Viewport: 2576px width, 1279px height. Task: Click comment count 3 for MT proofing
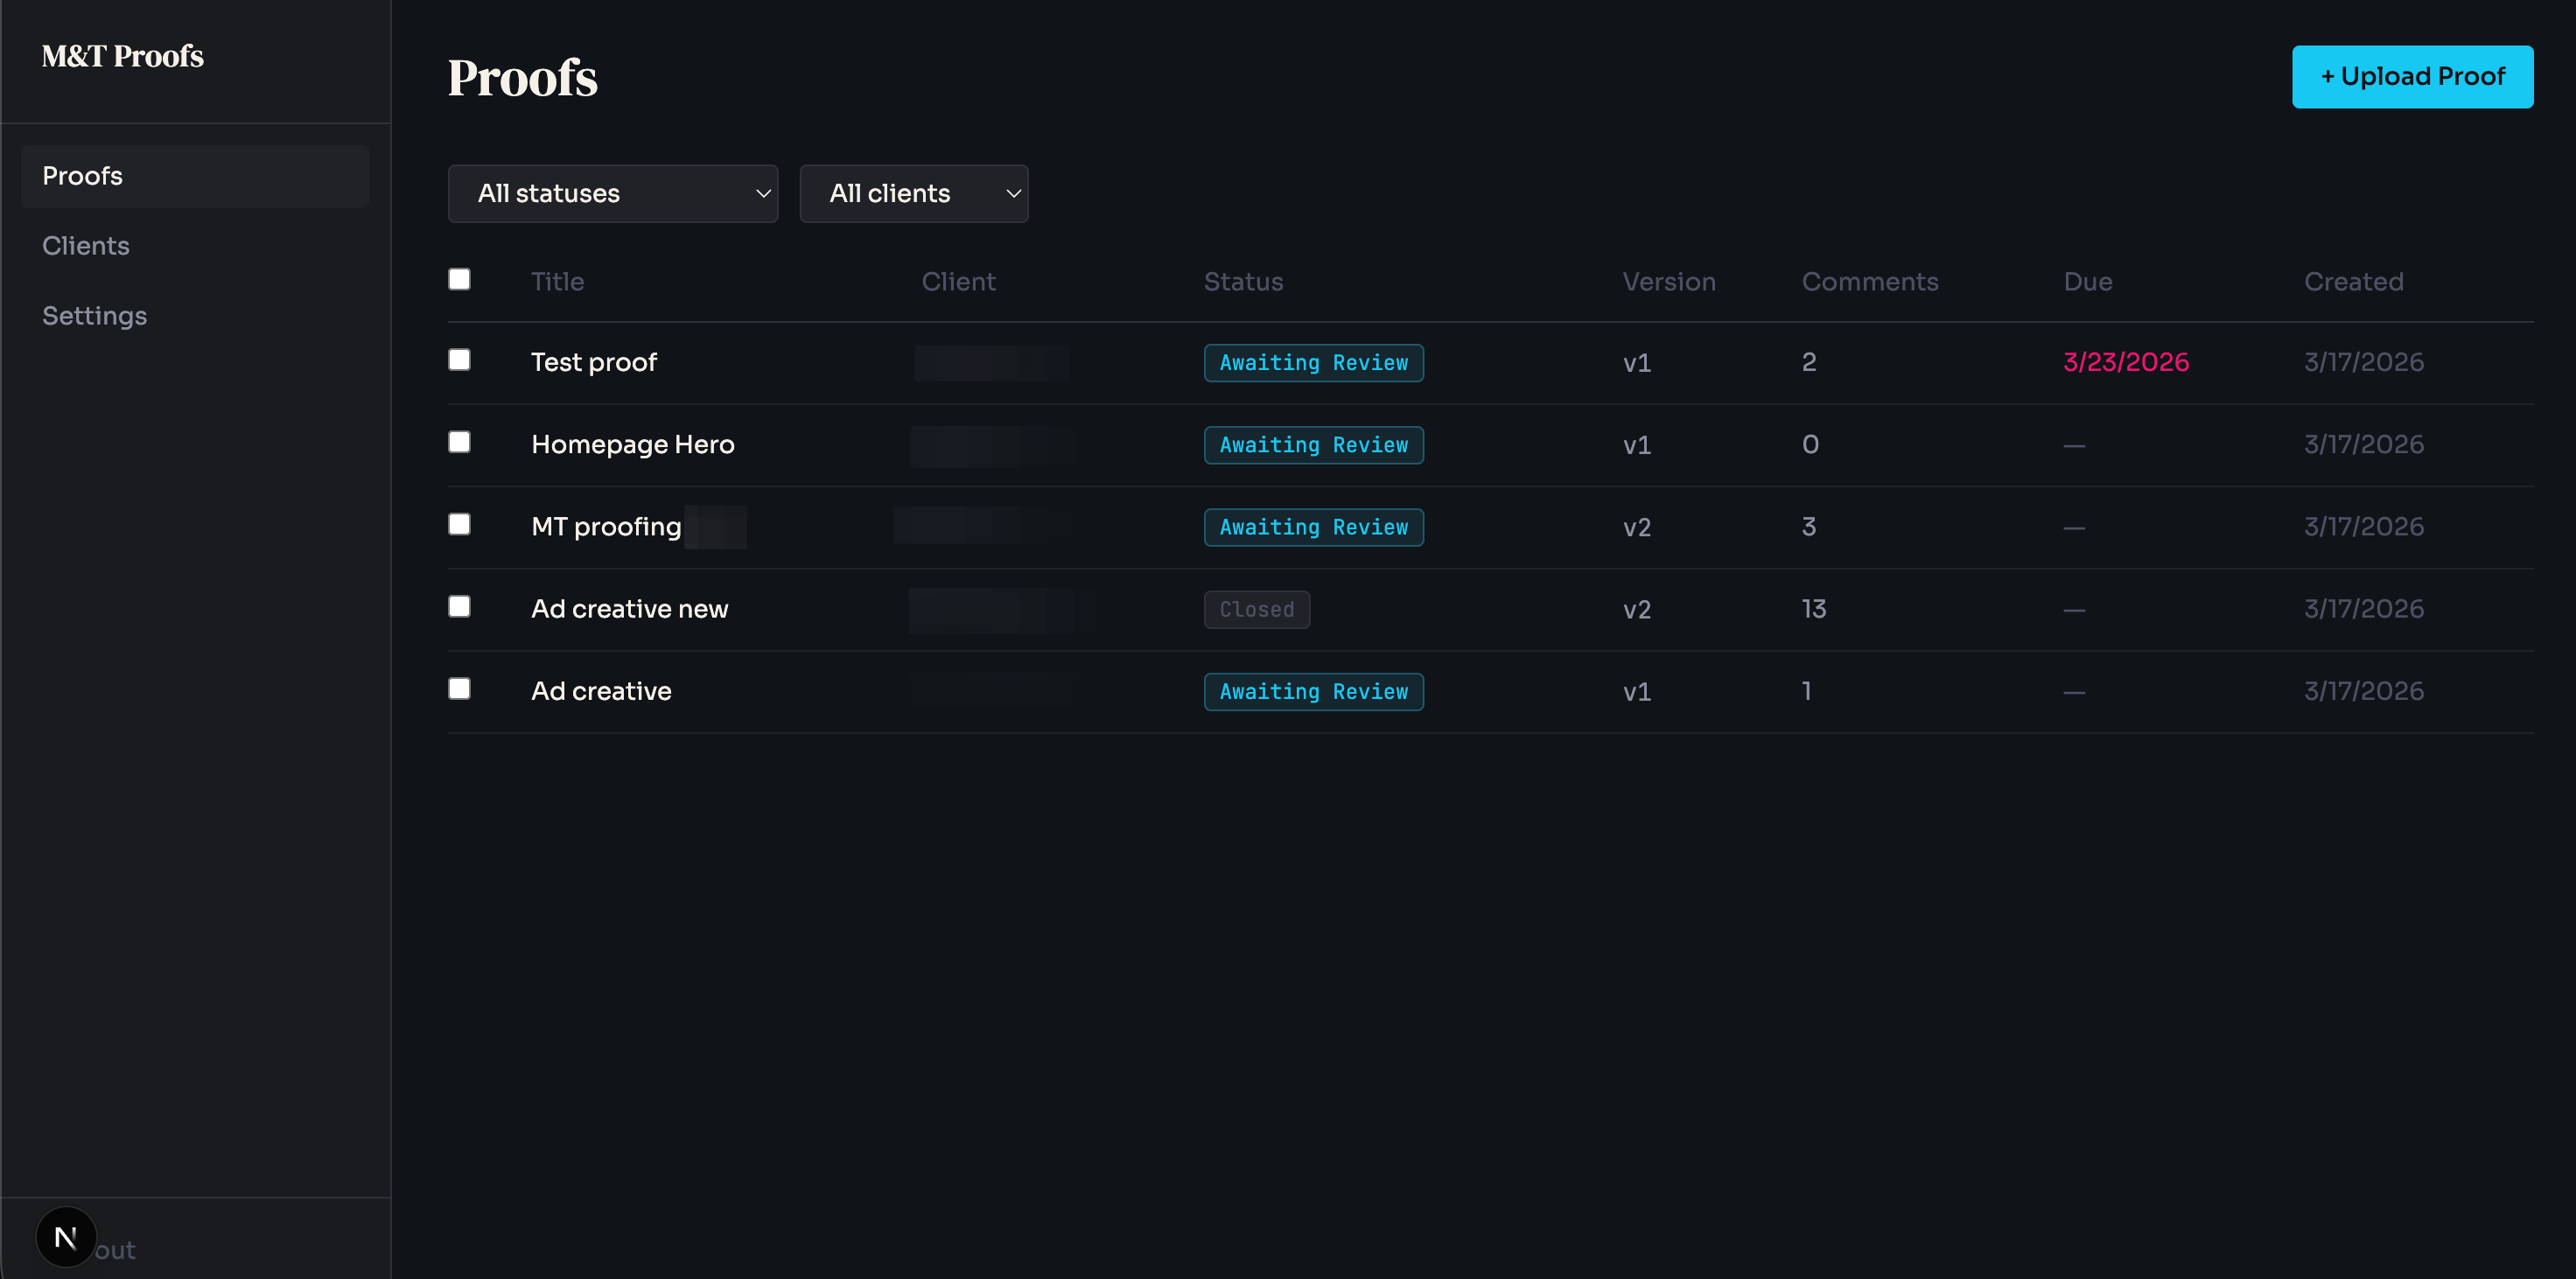point(1809,527)
